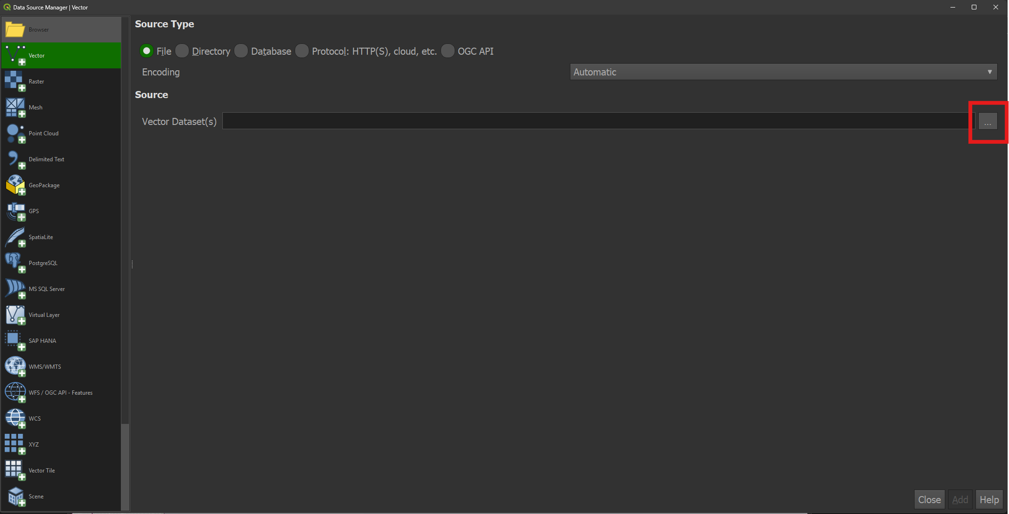The image size is (1009, 514).
Task: Select the OGC API radio button
Action: 448,51
